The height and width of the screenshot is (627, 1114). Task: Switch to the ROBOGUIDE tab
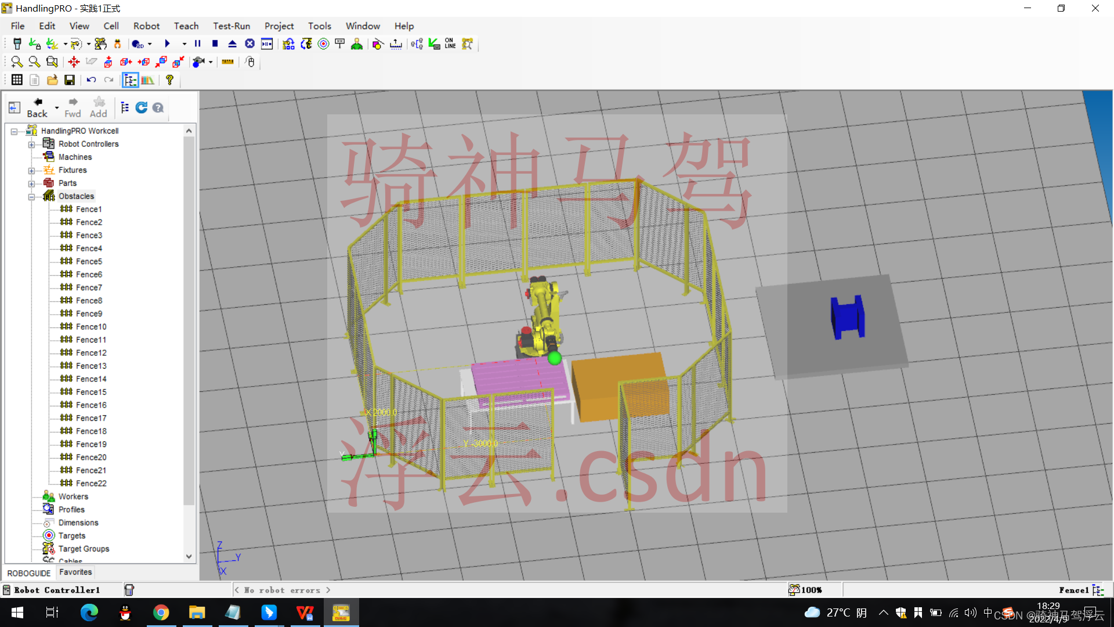[29, 573]
